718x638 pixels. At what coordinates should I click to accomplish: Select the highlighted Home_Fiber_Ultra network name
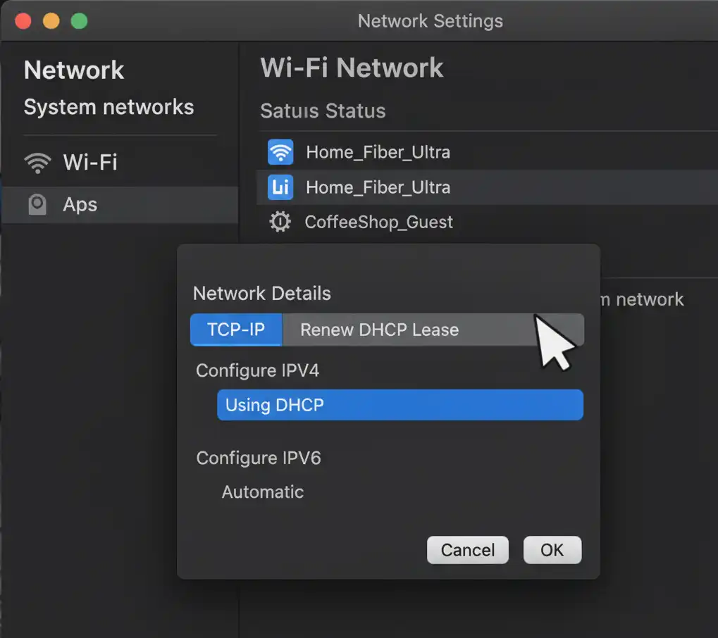pos(378,187)
